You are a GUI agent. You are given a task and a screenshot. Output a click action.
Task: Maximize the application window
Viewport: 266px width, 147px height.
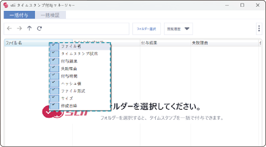click(242, 5)
